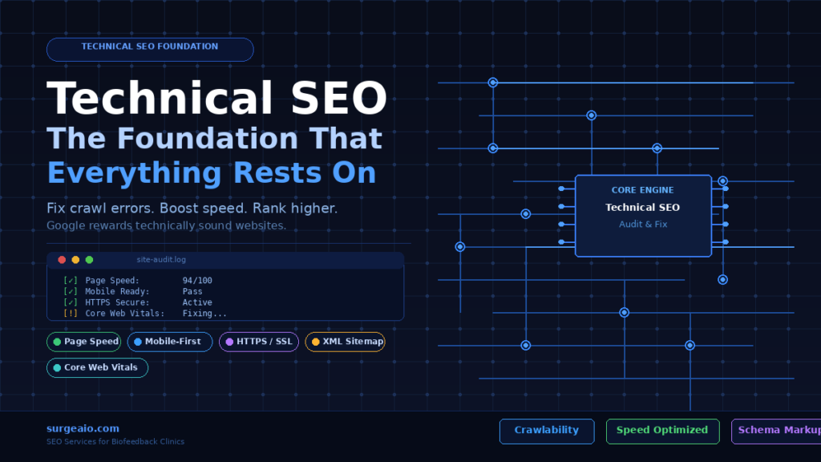Open the surgeaio.com link
Screen dimensions: 821x462
82,428
